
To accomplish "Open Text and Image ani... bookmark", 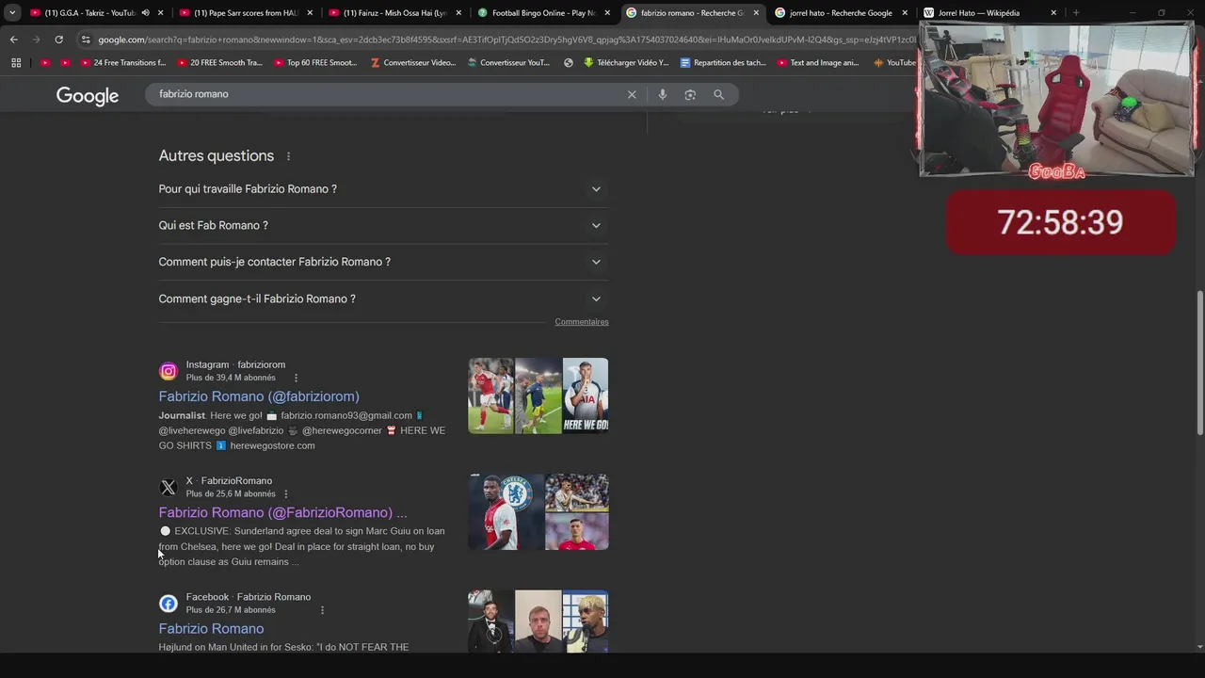I will click(x=817, y=63).
